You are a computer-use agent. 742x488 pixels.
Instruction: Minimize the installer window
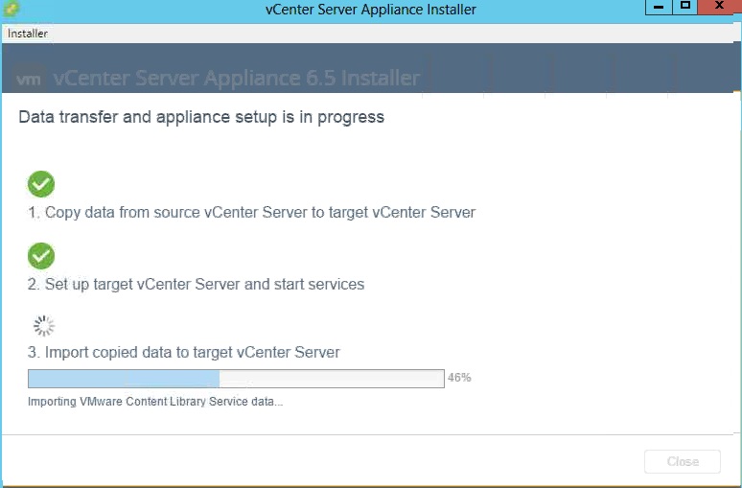click(659, 8)
